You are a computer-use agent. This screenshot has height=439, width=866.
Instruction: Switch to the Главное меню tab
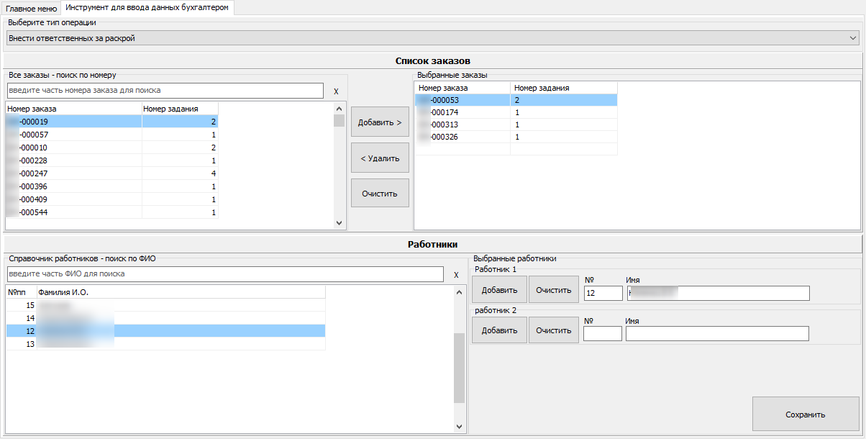31,8
